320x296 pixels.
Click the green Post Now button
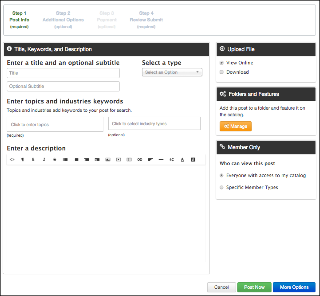coord(254,287)
